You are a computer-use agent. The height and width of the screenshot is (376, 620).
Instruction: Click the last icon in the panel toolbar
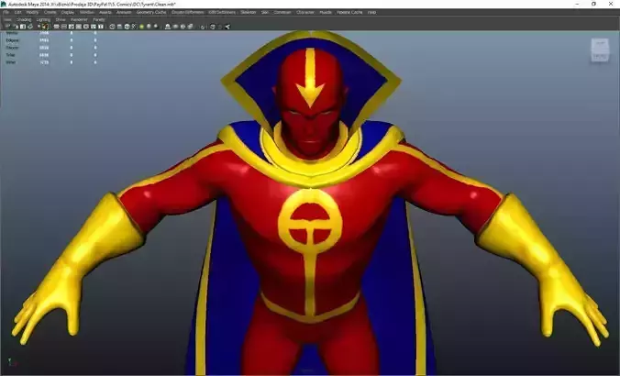[x=227, y=27]
